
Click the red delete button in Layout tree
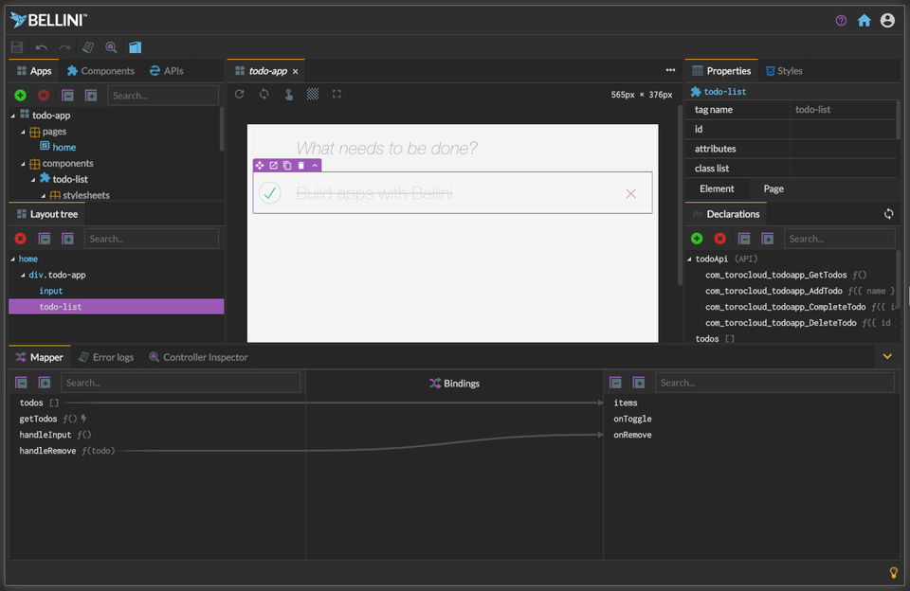pos(20,239)
